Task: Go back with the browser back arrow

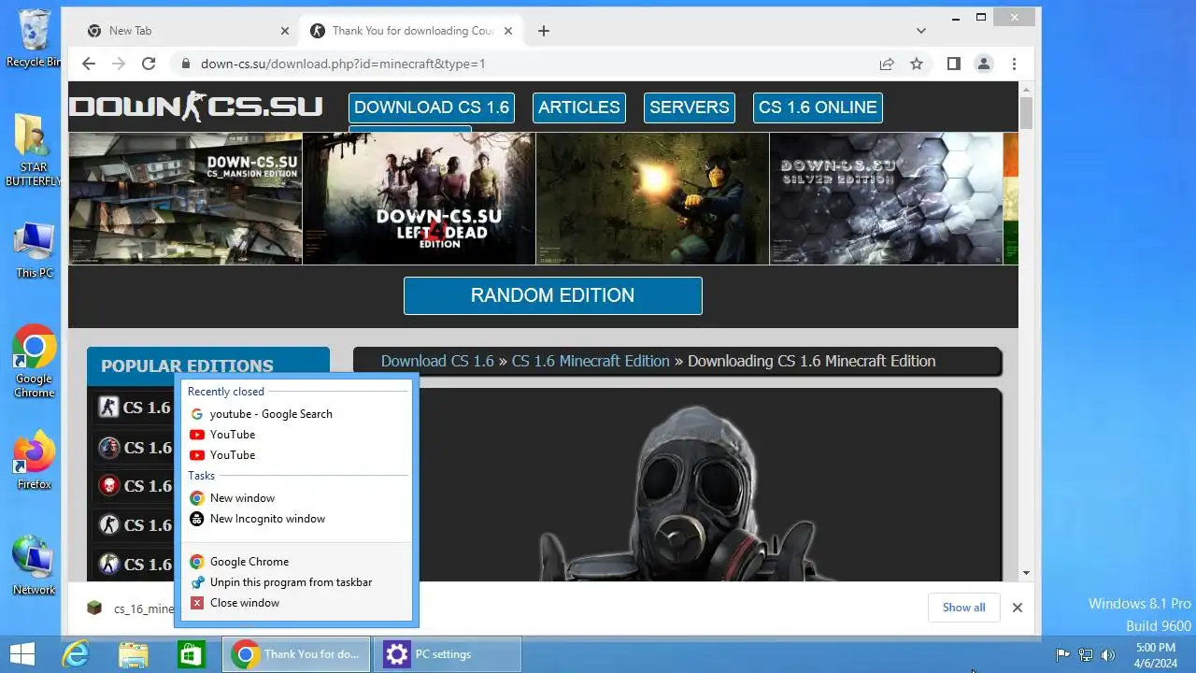Action: pyautogui.click(x=89, y=64)
